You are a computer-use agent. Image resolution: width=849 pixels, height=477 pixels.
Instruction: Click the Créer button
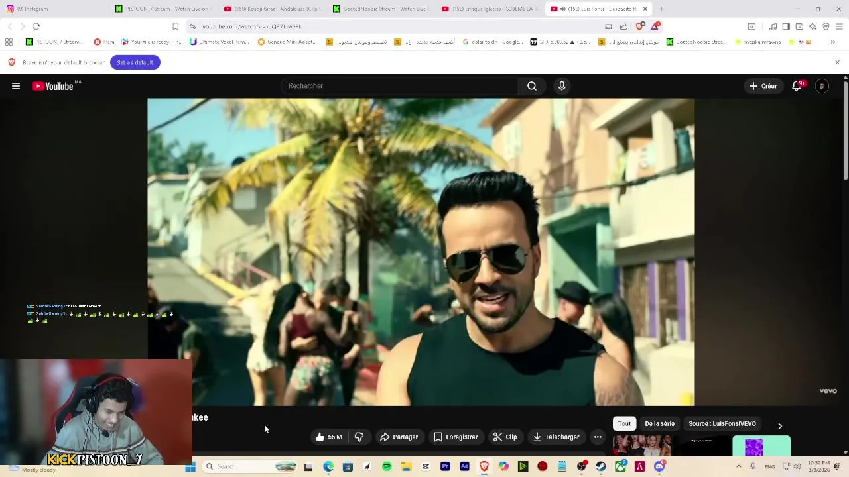tap(763, 86)
